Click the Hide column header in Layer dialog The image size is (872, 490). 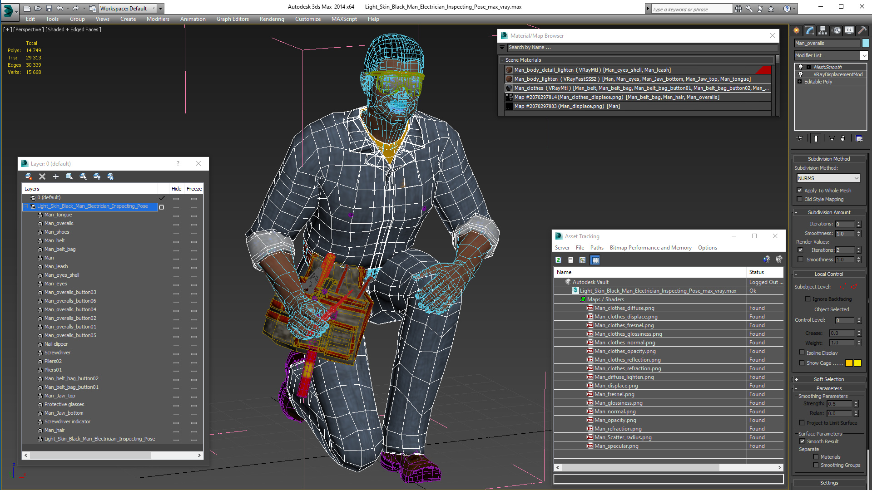click(x=176, y=189)
